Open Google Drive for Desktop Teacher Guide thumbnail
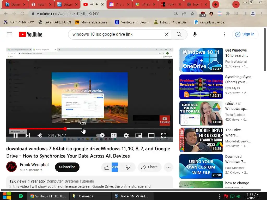The width and height of the screenshot is (267, 200). 201,140
